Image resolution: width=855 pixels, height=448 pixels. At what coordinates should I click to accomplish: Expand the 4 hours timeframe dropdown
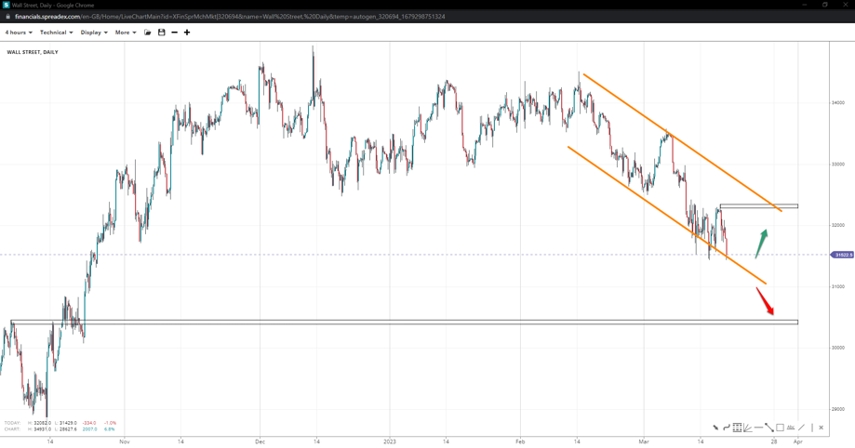coord(19,33)
